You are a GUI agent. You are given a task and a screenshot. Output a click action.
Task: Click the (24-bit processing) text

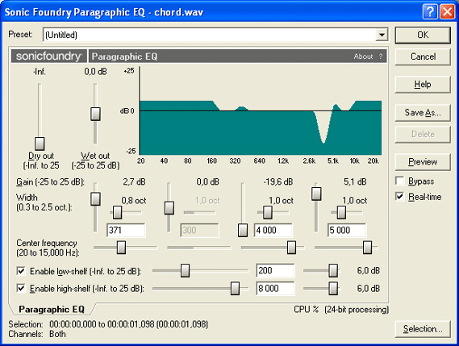357,310
